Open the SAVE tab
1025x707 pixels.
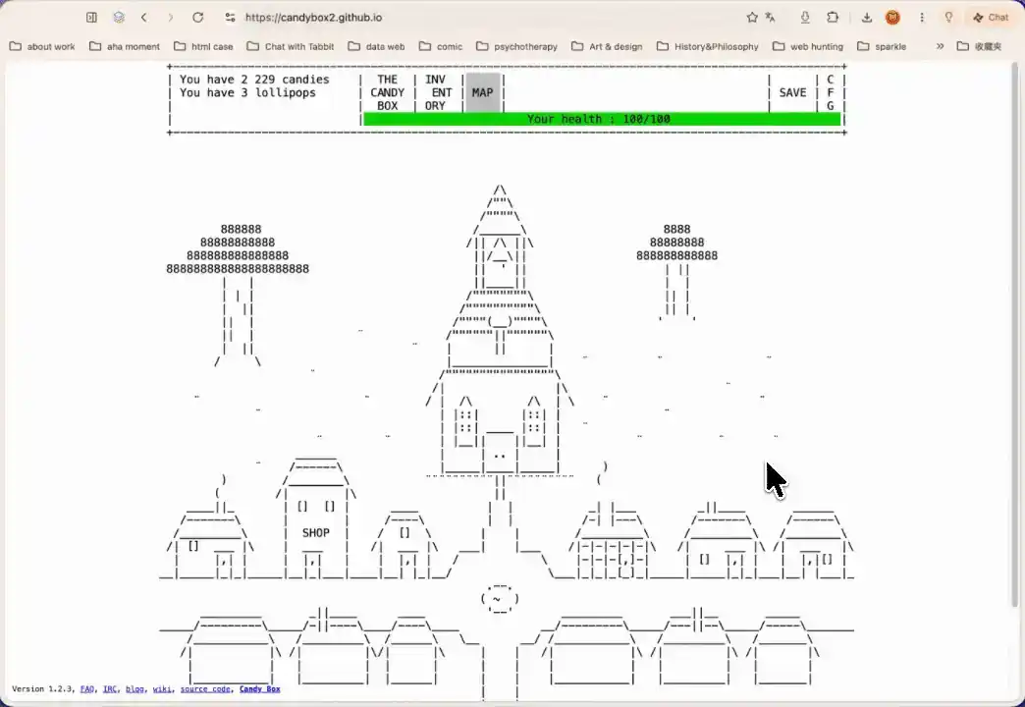pyautogui.click(x=792, y=92)
